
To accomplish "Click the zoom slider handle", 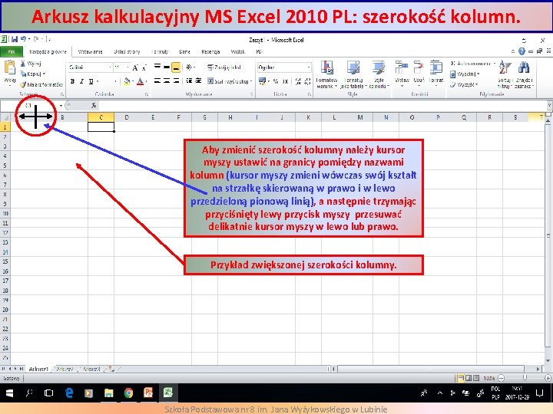I will pyautogui.click(x=525, y=378).
